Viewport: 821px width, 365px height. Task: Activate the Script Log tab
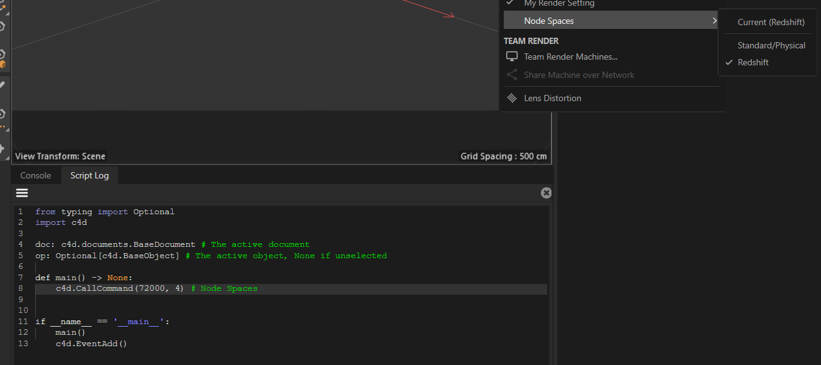tap(89, 175)
